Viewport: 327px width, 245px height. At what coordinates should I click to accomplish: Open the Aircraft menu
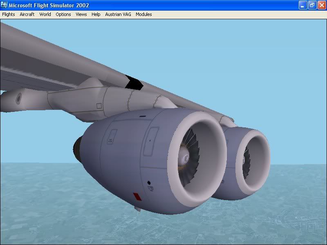click(x=27, y=14)
